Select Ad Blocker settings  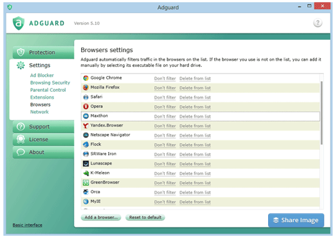42,75
